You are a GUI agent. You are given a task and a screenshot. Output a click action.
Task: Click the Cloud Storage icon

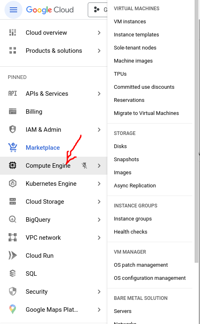tap(13, 201)
